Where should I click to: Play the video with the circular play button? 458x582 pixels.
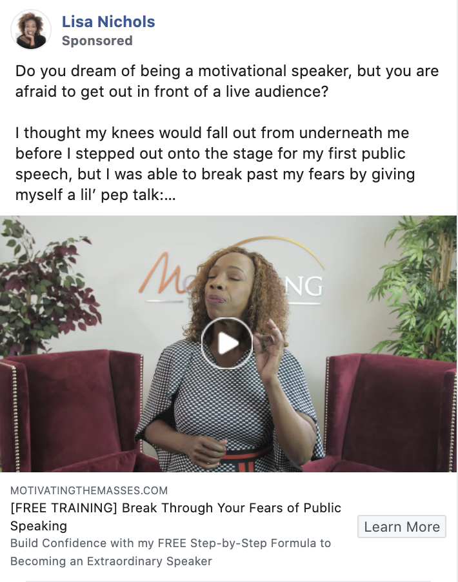(227, 343)
